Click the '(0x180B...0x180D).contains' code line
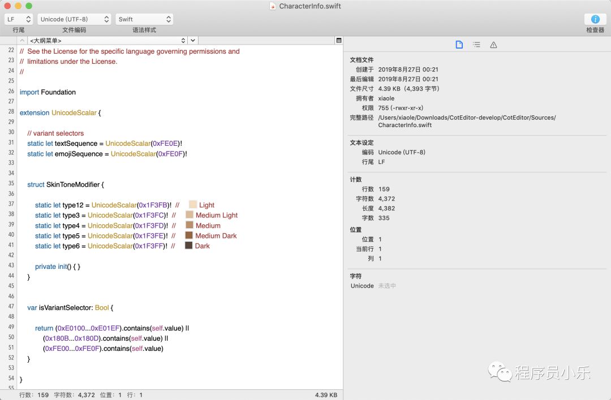611x400 pixels. coord(106,338)
